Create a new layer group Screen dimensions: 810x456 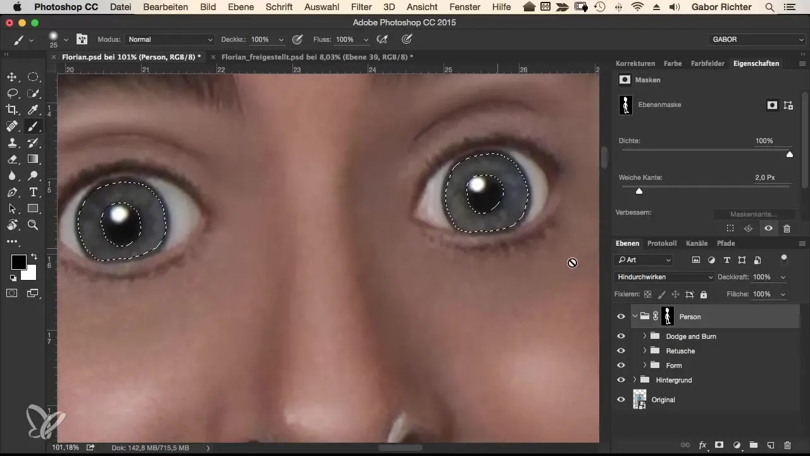coord(754,445)
